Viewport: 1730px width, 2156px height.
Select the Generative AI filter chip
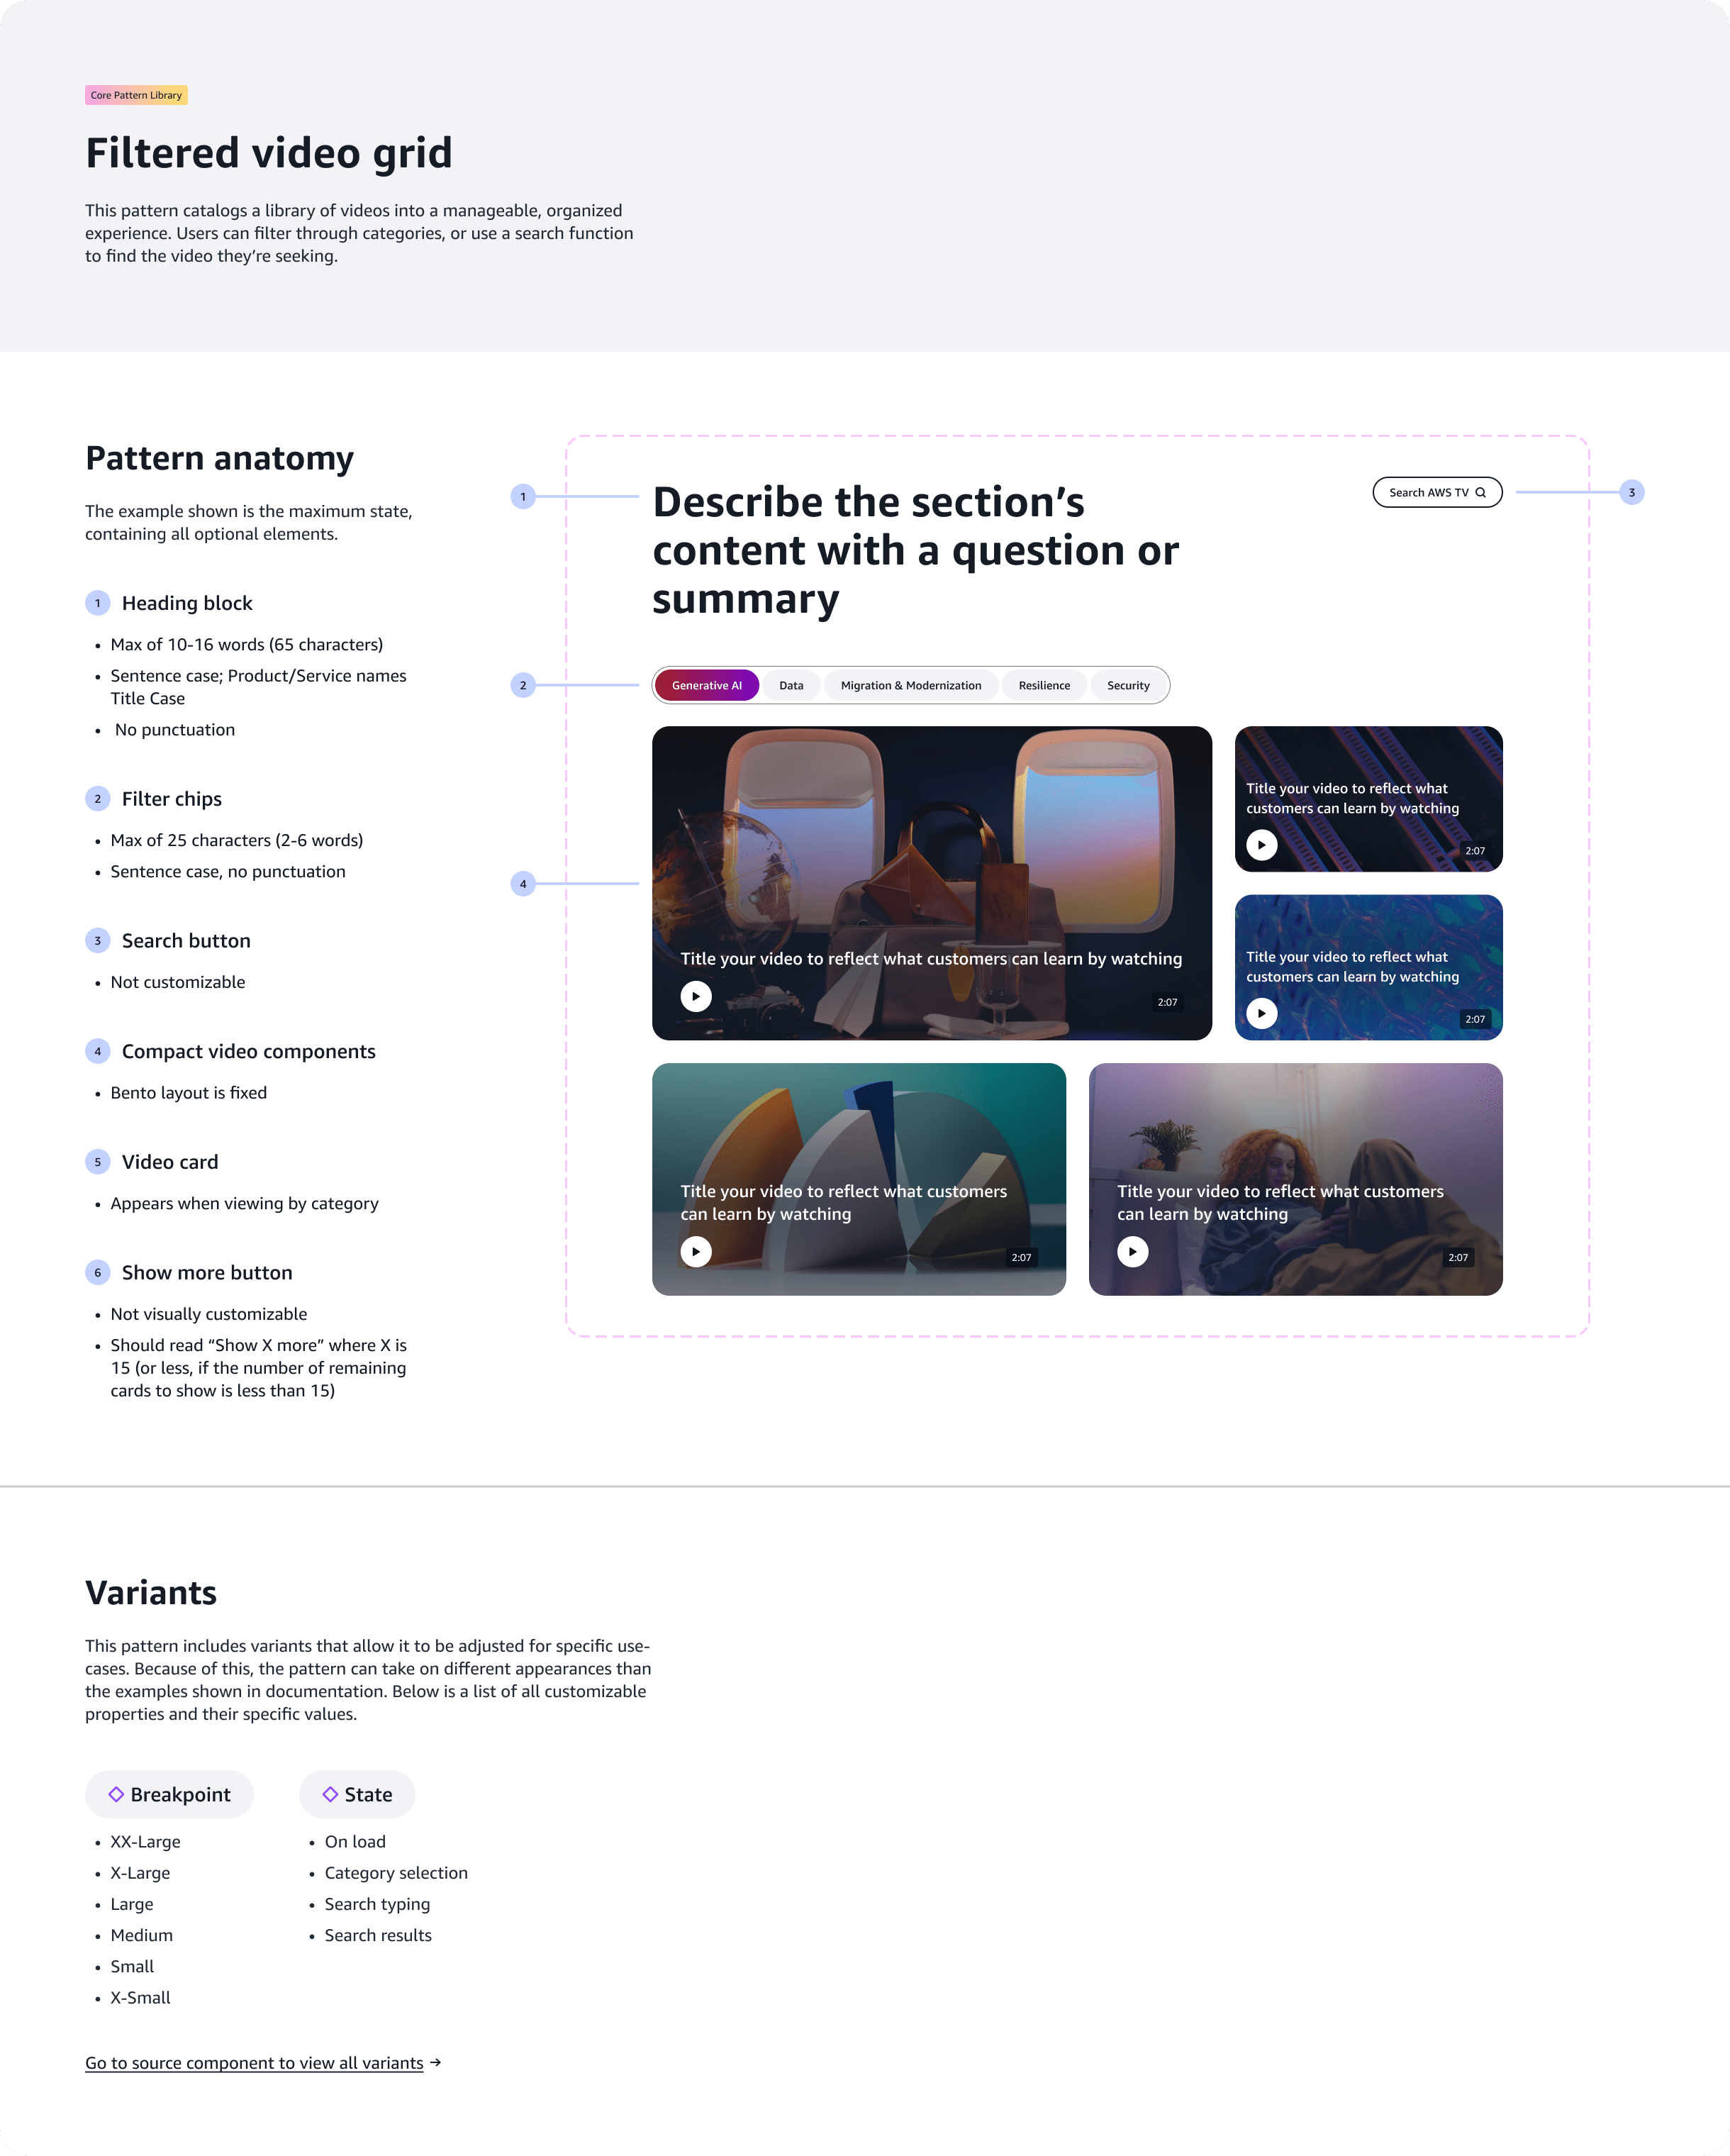[x=707, y=685]
